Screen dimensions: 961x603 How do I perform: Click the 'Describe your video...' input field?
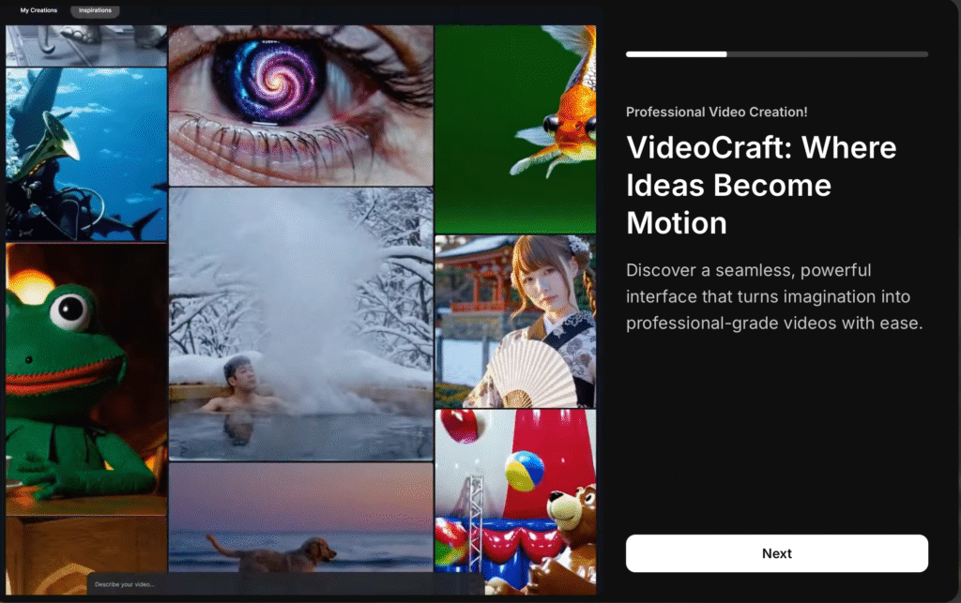tap(285, 584)
